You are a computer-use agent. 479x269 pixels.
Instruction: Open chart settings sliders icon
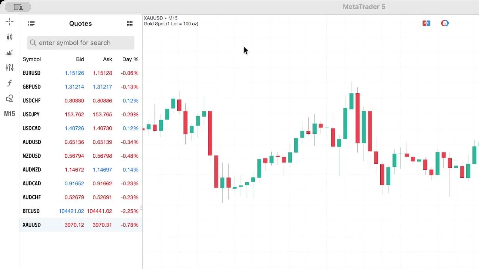tap(10, 68)
